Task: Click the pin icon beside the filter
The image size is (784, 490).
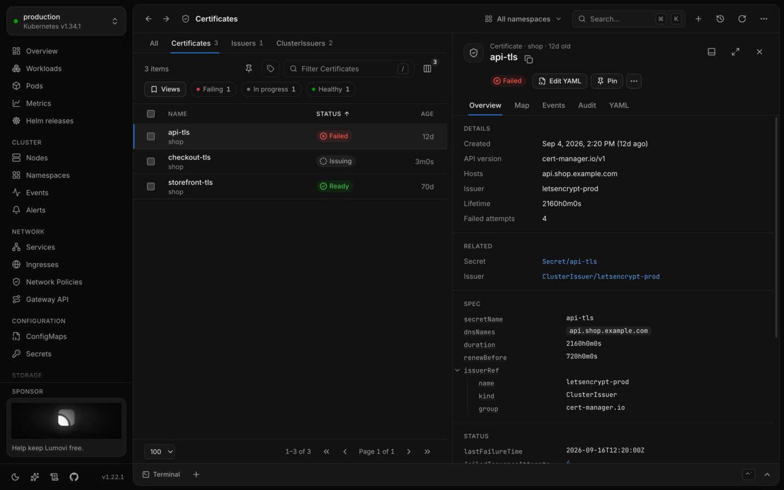Action: pyautogui.click(x=249, y=69)
